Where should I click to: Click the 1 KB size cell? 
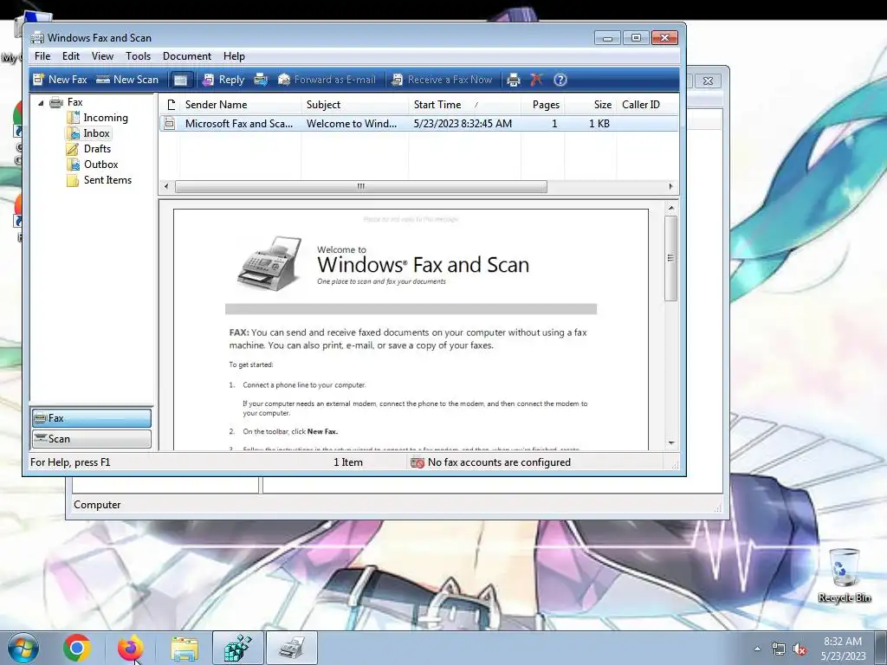pyautogui.click(x=599, y=123)
